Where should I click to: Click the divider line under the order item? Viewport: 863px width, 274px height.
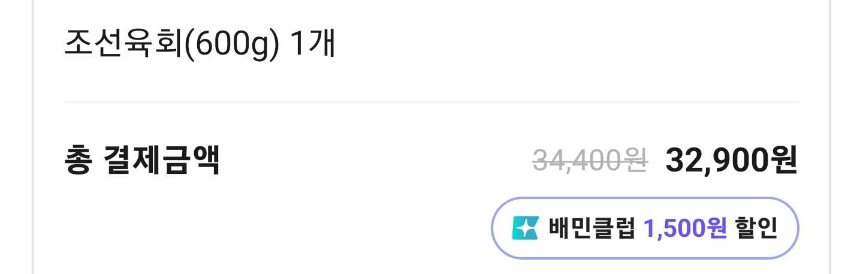click(x=431, y=102)
